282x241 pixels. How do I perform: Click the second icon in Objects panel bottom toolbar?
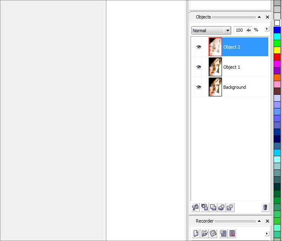point(205,207)
